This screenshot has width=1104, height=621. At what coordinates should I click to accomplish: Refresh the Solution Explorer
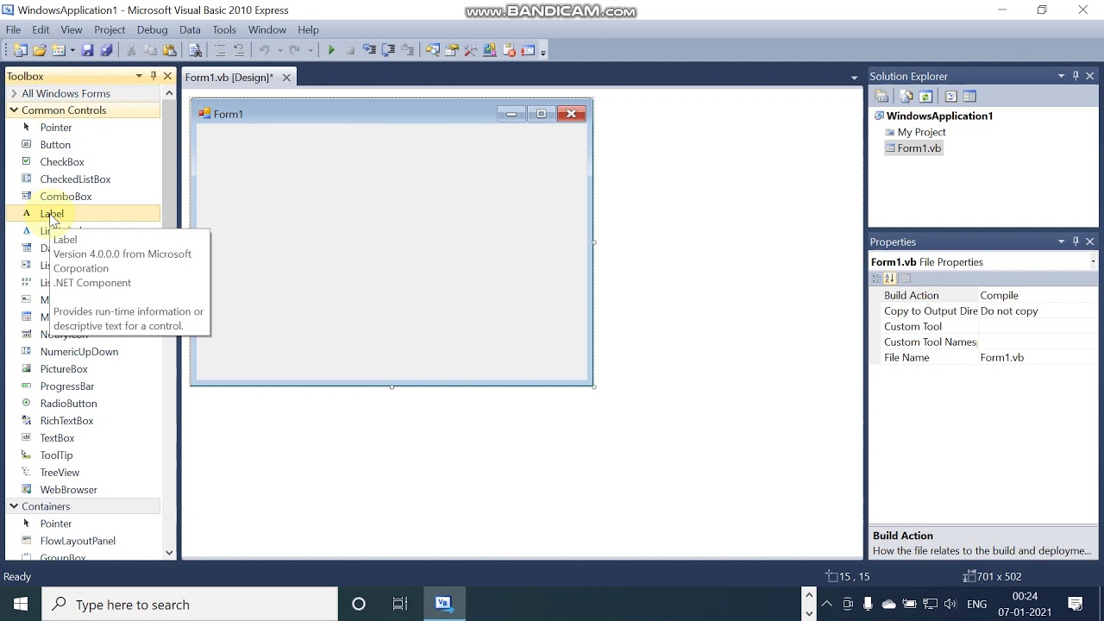pos(925,97)
